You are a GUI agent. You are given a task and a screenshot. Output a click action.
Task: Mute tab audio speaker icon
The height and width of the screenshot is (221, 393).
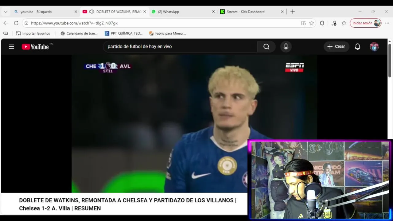(x=91, y=12)
